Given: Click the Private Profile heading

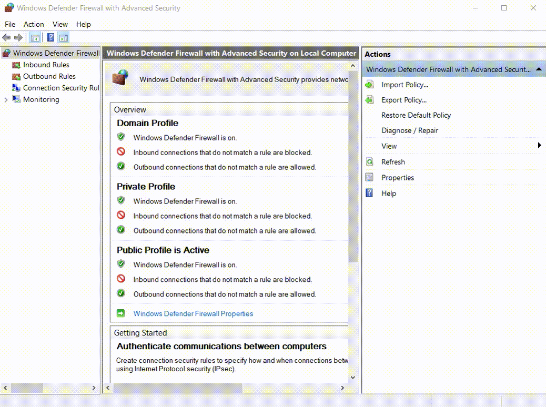Looking at the screenshot, I should coord(146,187).
